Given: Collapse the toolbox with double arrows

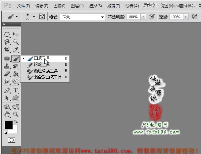Looking at the screenshot, I should [x=4, y=24].
